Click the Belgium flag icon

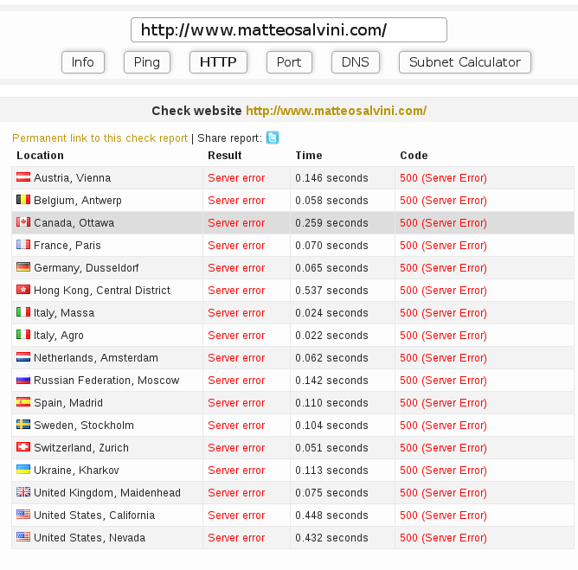click(x=23, y=200)
